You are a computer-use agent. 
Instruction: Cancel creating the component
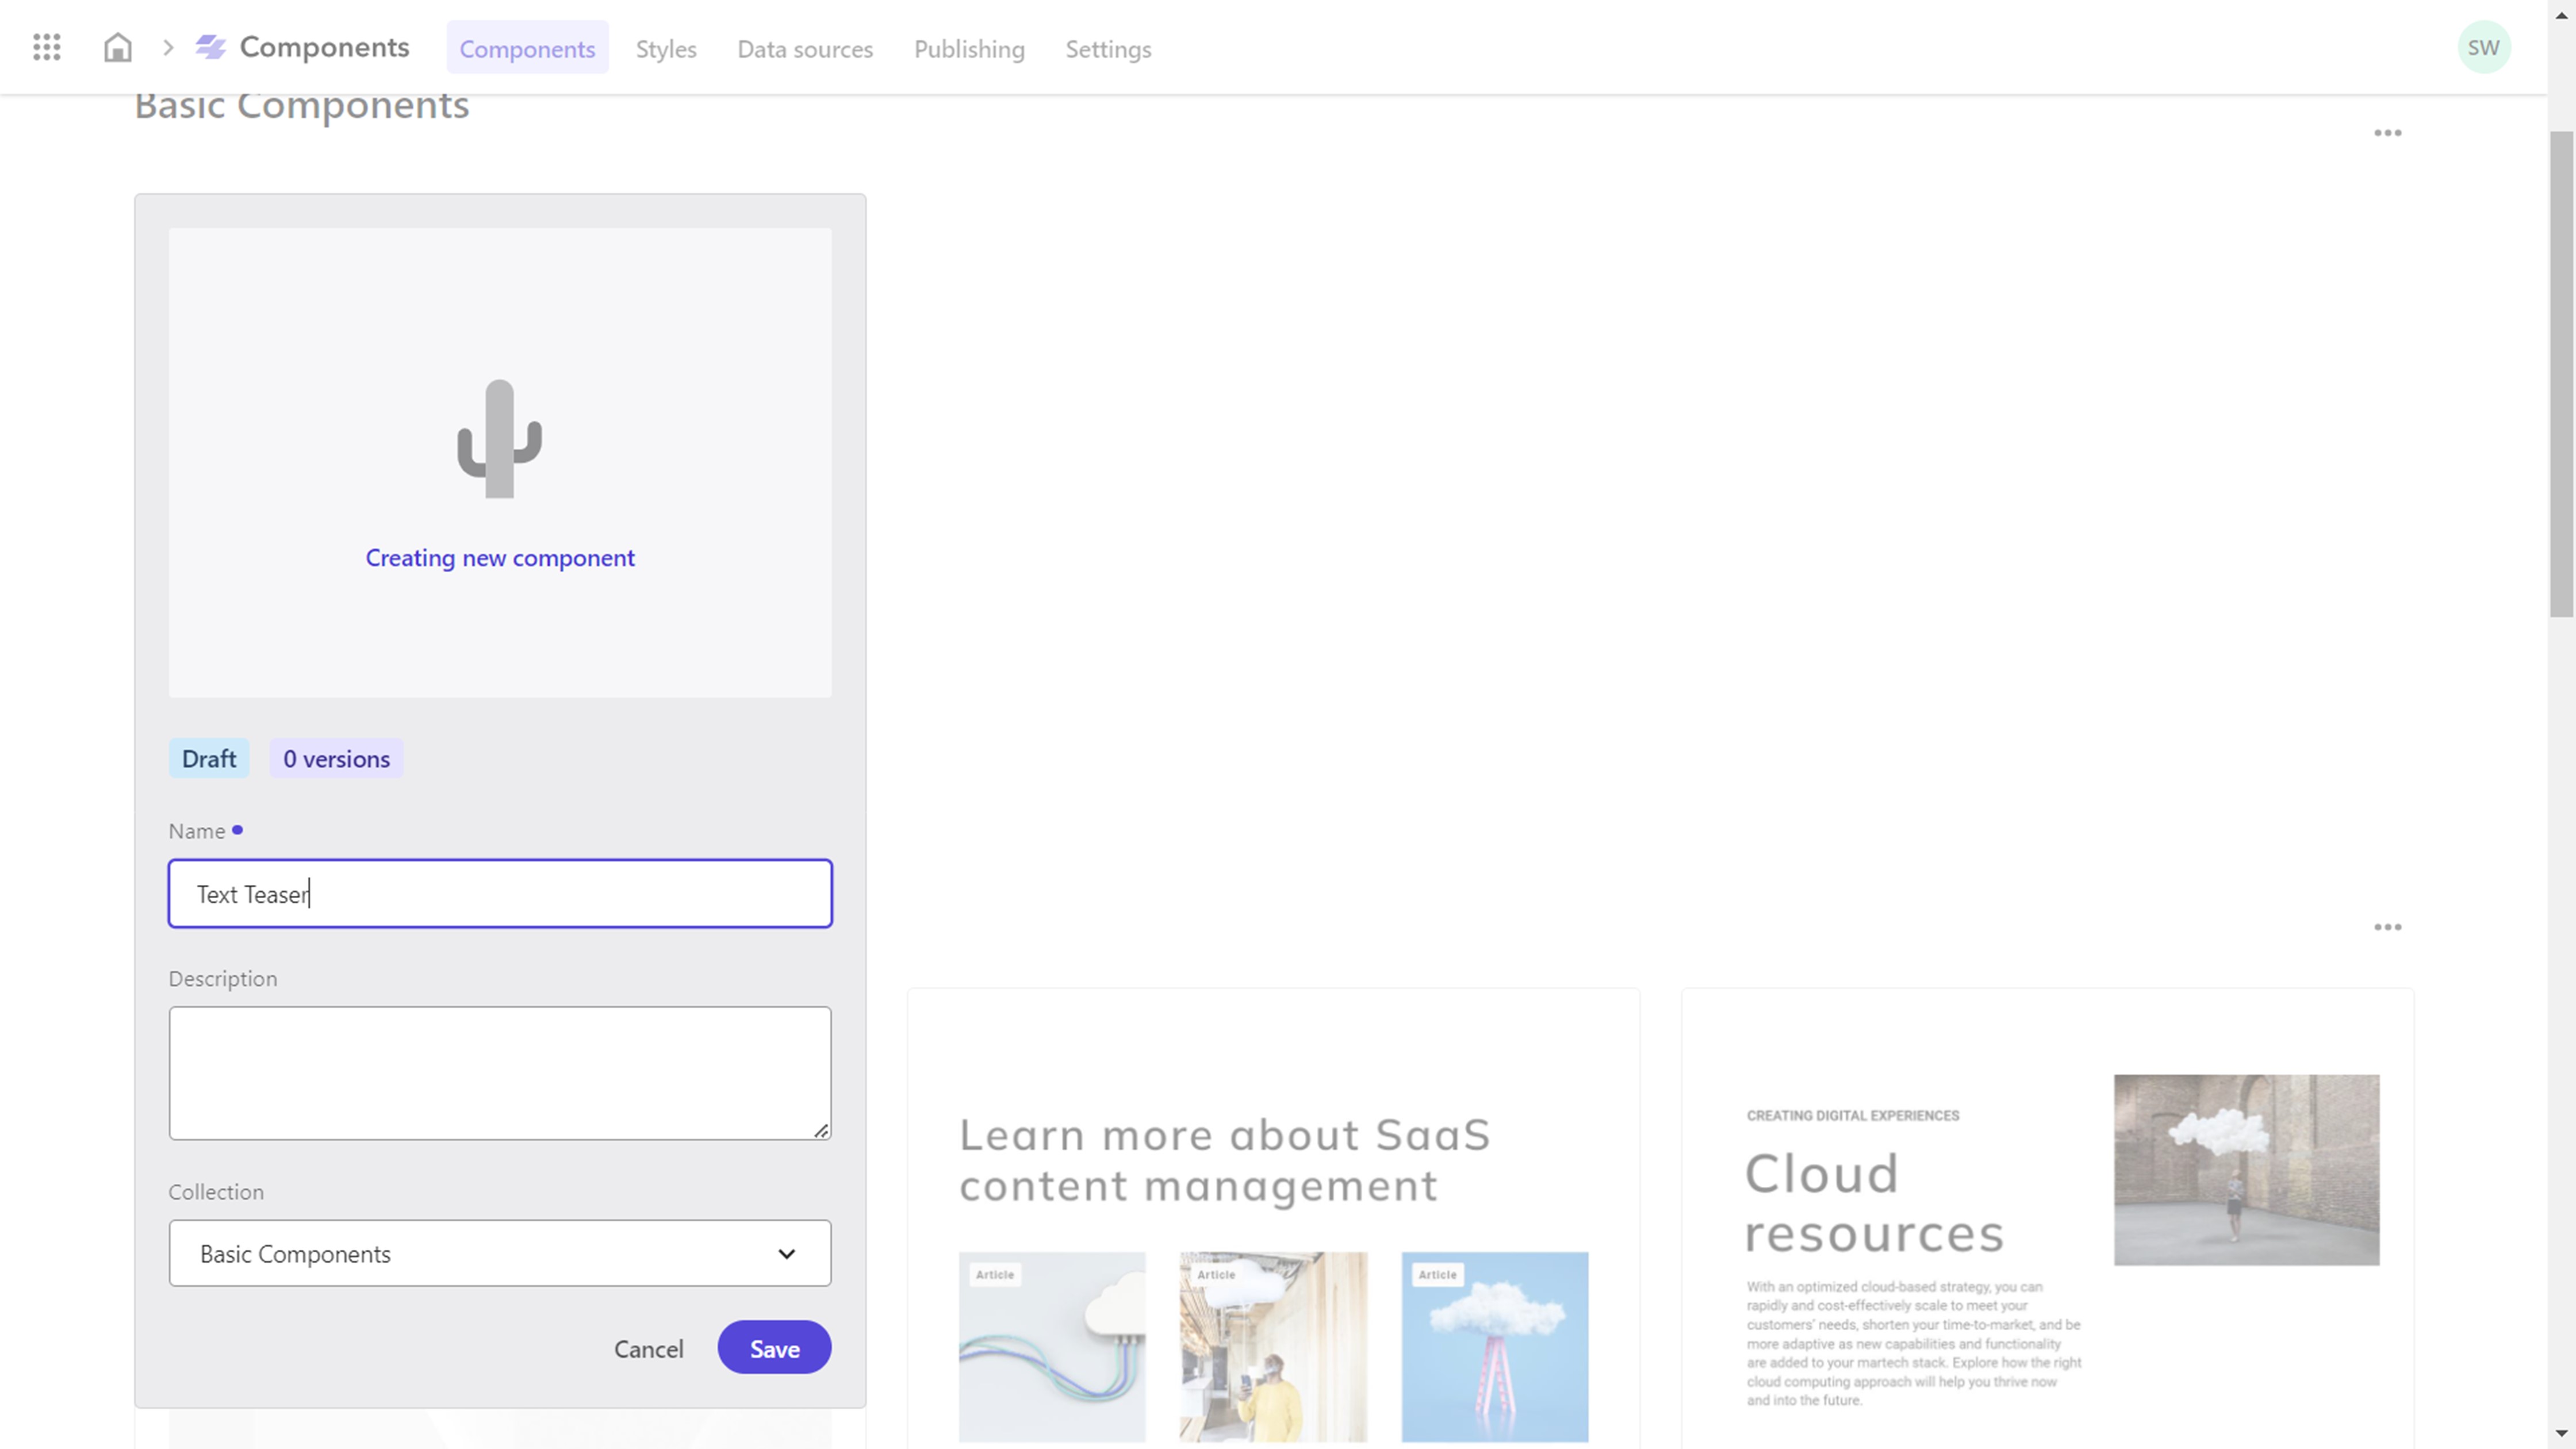[648, 1348]
